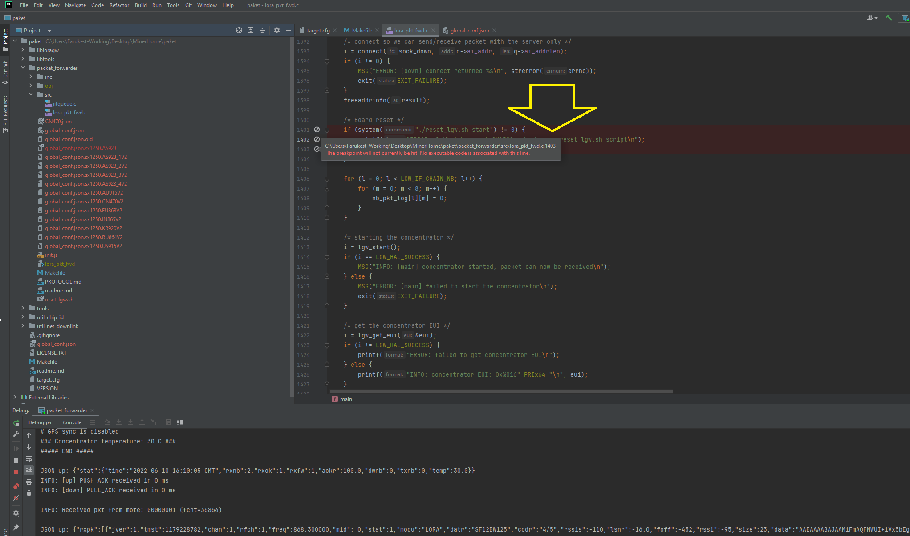
Task: Toggle soft-wrap in the console
Action: point(29,459)
